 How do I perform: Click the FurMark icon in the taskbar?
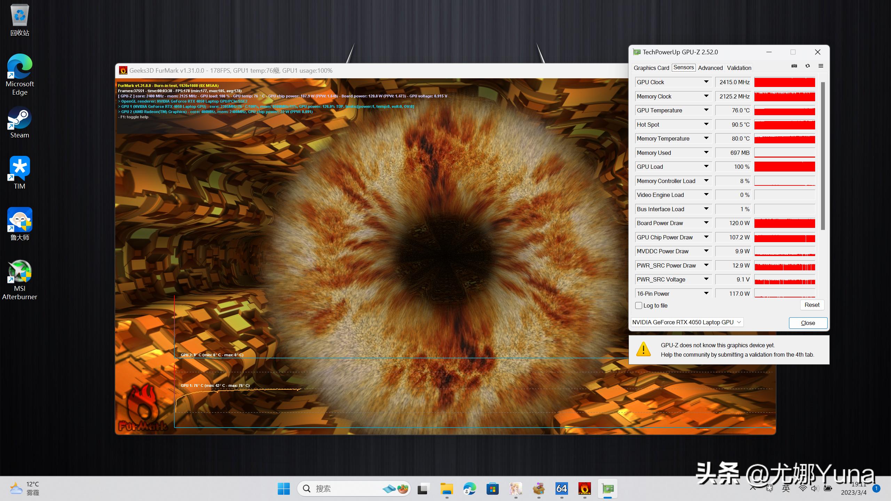tap(584, 489)
